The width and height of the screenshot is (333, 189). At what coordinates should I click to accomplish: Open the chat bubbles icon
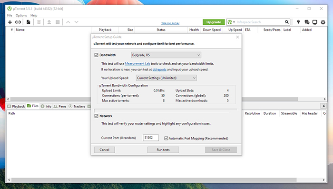[307, 22]
